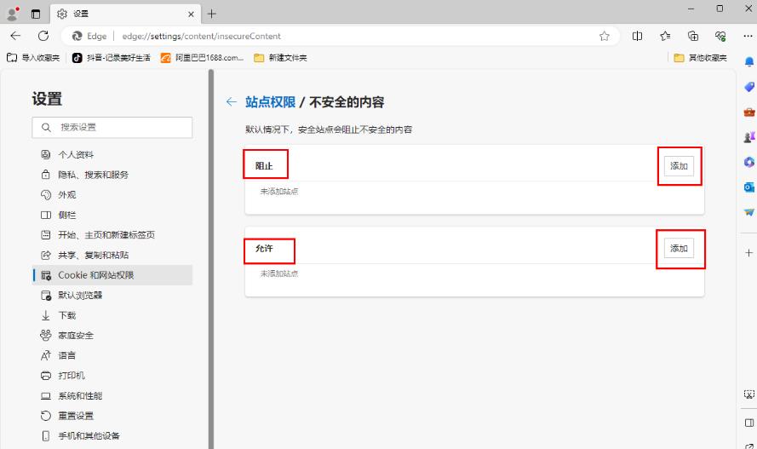Toggle split screen icon in toolbar
The height and width of the screenshot is (449, 757).
[x=637, y=36]
